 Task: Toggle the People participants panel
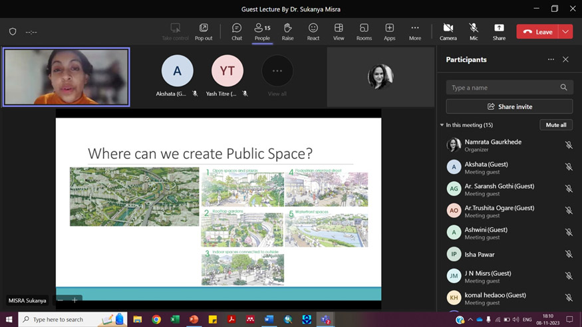pyautogui.click(x=262, y=31)
